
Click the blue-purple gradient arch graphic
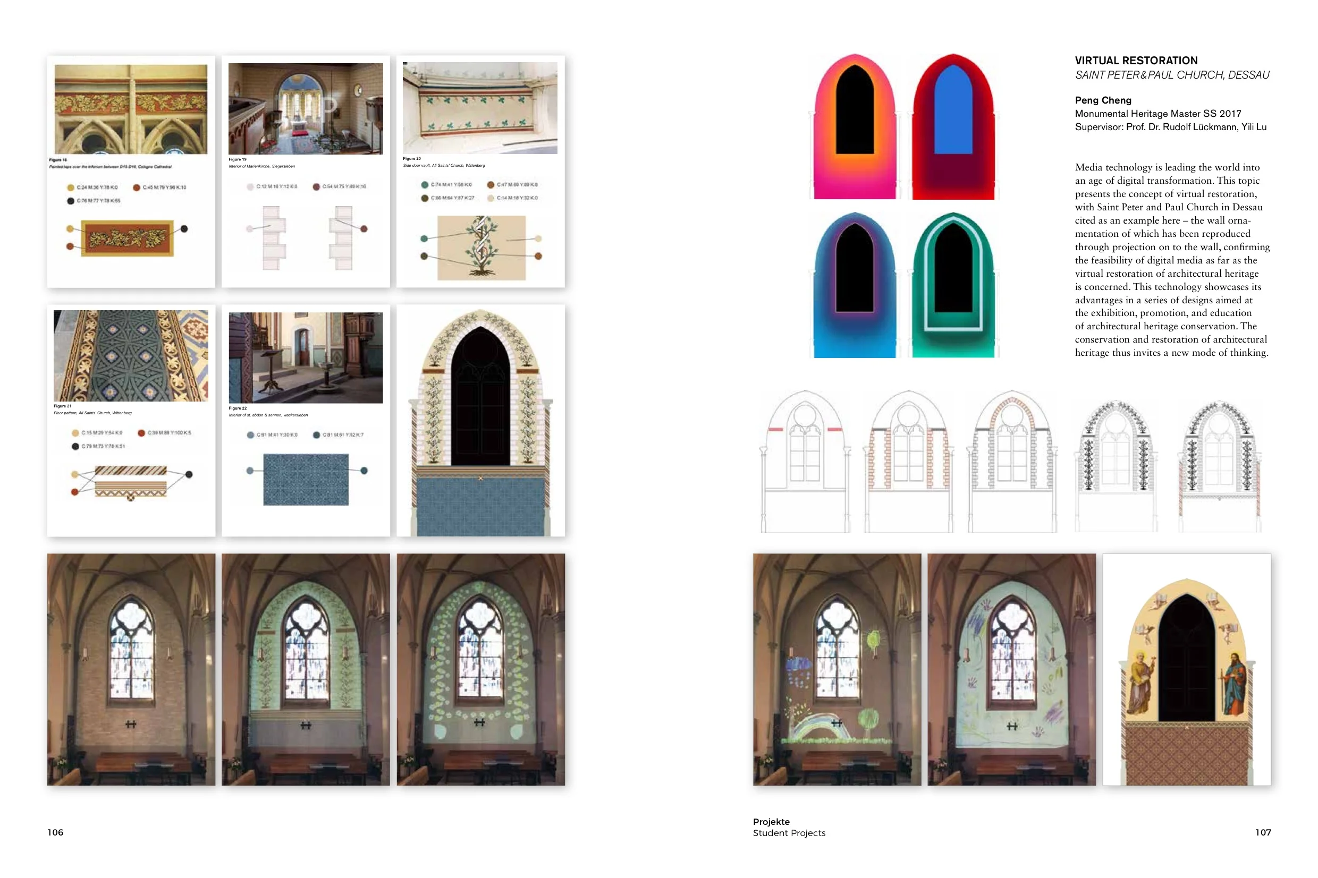[854, 285]
